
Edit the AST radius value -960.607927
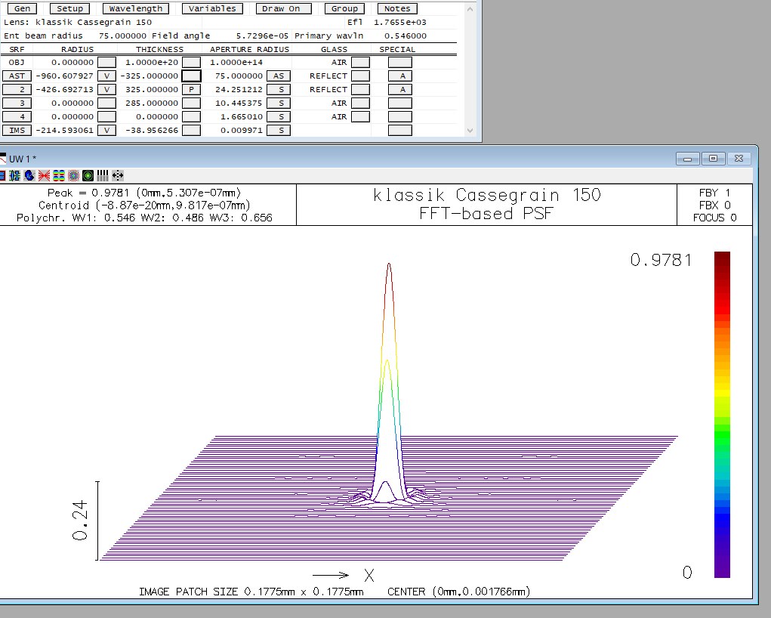(x=64, y=76)
